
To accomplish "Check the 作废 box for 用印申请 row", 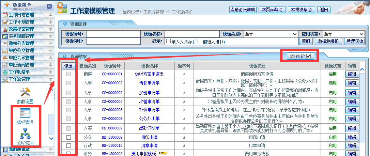I will [x=68, y=138].
